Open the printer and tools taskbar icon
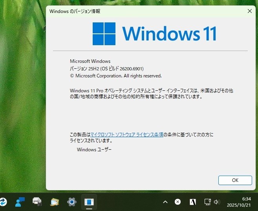The image size is (258, 211). coord(37,202)
